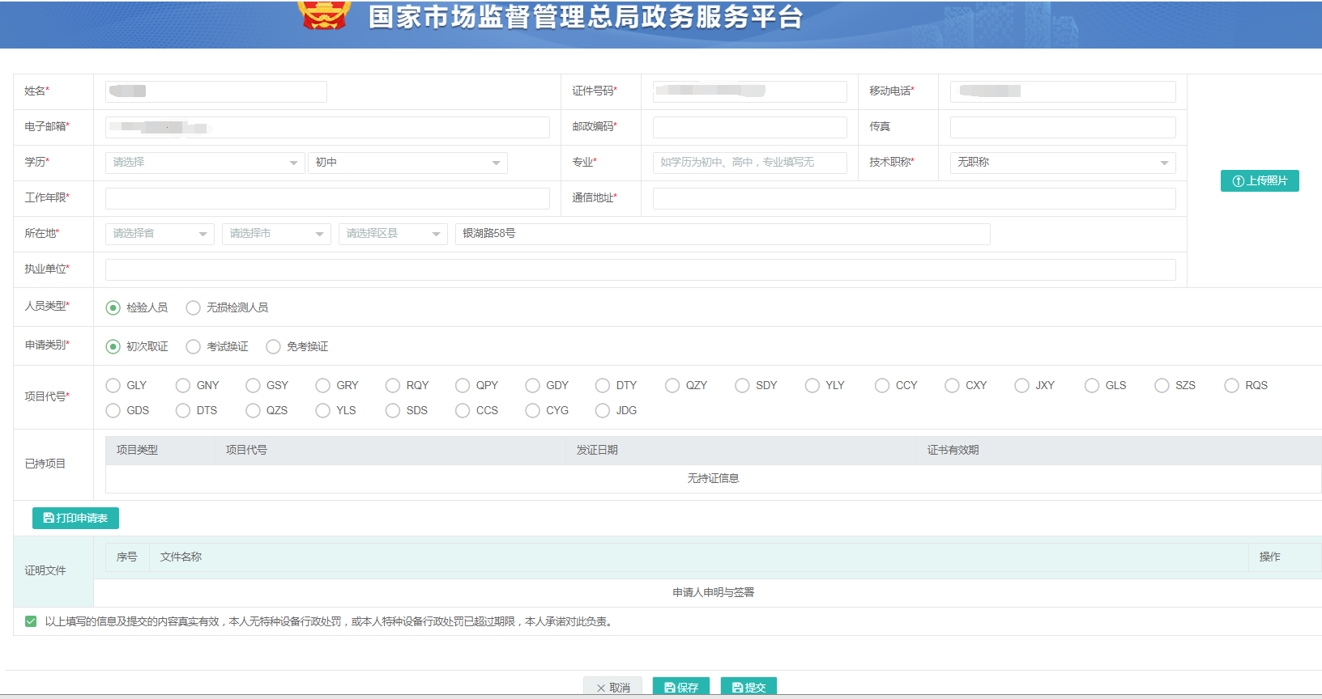Choose the JDG project code
Image resolution: width=1322 pixels, height=699 pixels.
coord(603,410)
